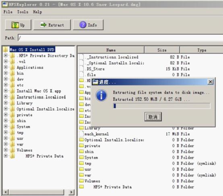Image resolution: width=223 pixels, height=196 pixels.
Task: Click the Up toolbar button
Action: [18, 25]
